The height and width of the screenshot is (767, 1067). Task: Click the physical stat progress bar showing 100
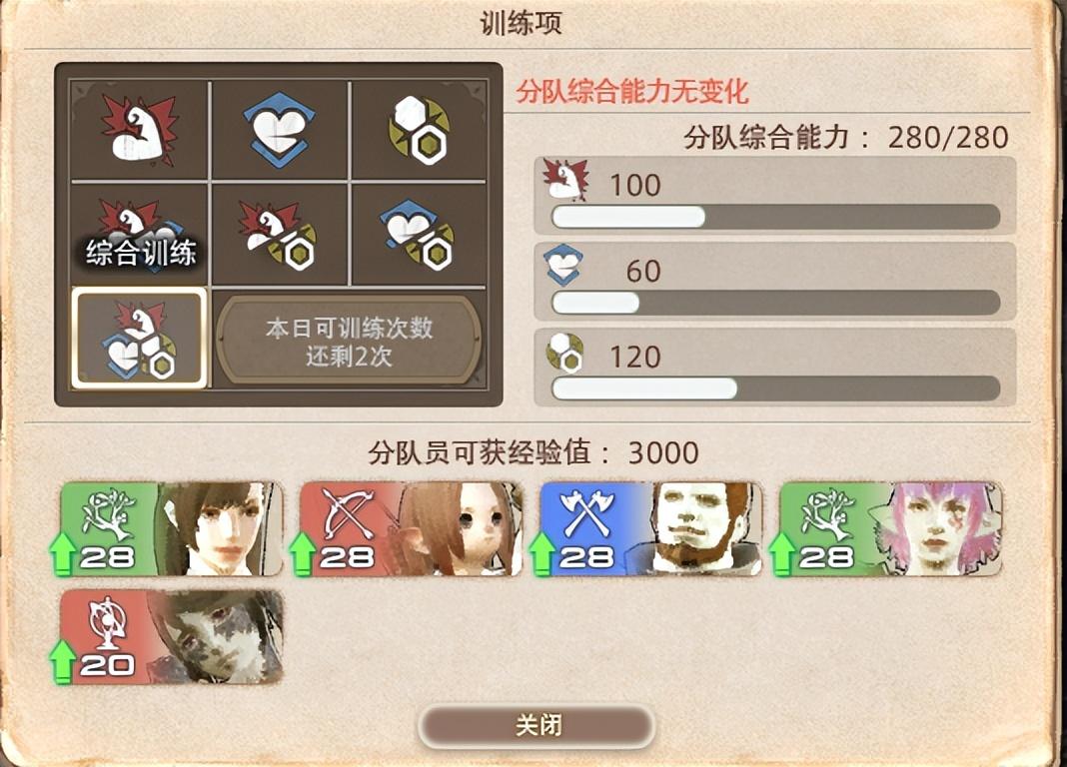(x=775, y=218)
